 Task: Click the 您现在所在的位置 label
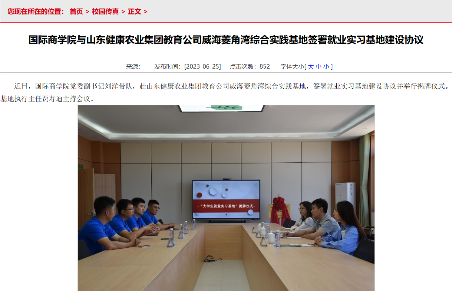click(x=36, y=11)
